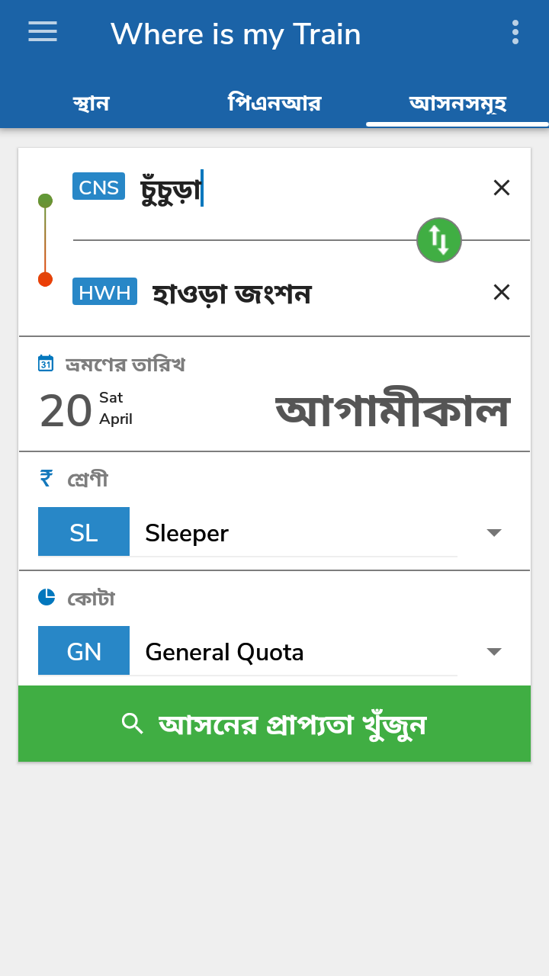Click the CNS station code badge

coord(98,186)
